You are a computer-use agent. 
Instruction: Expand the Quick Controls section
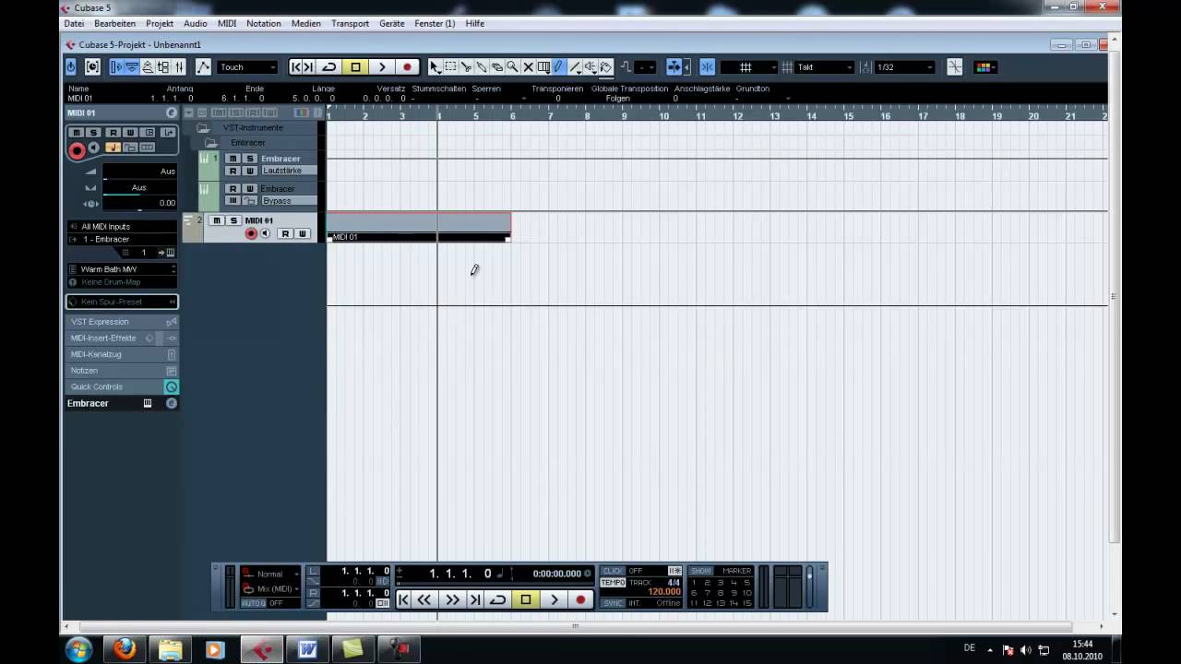122,386
